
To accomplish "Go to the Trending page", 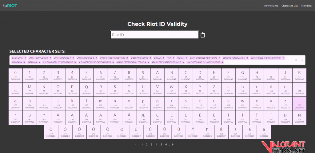I will 306,6.
